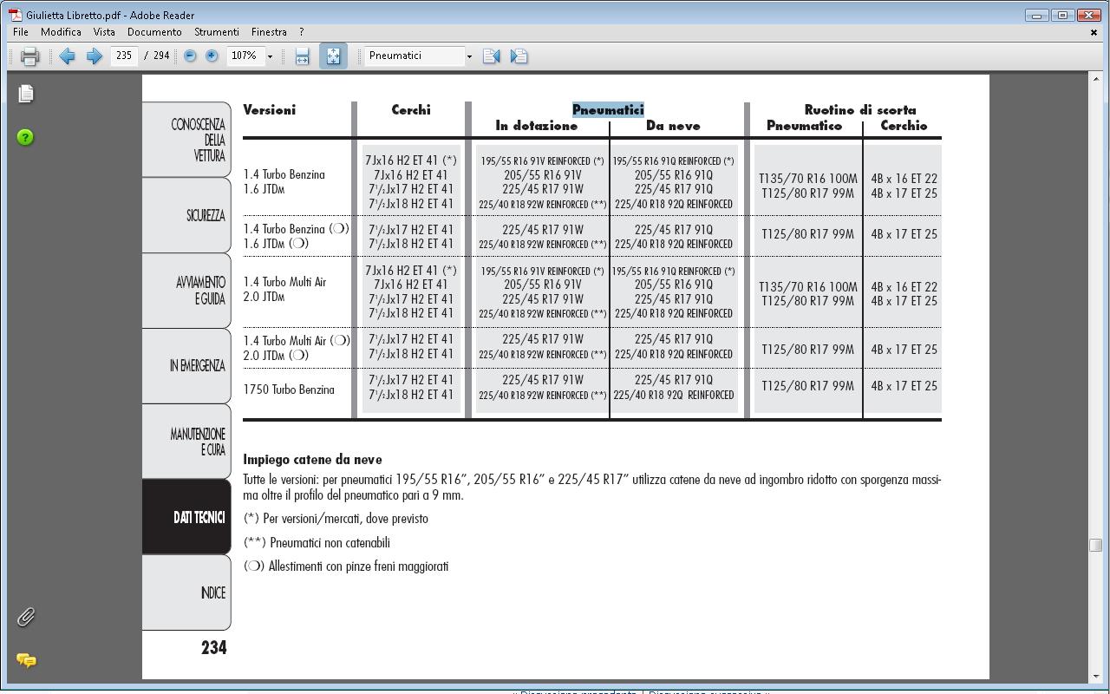1110x694 pixels.
Task: Zoom in using the plus button
Action: [212, 56]
